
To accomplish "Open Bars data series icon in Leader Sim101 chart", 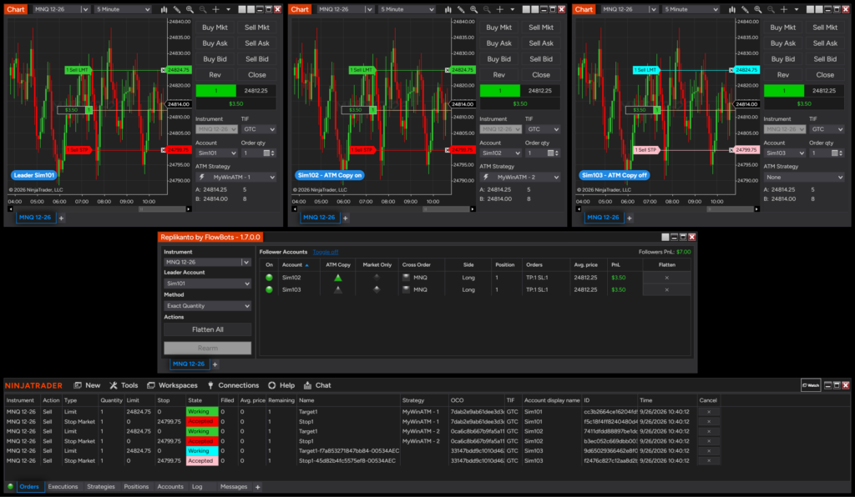I will pos(164,9).
